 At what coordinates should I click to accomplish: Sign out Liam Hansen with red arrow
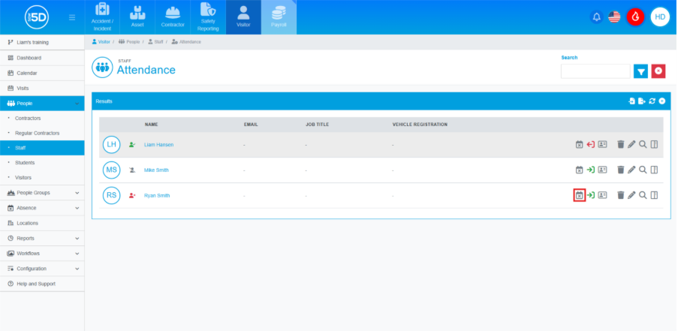click(x=591, y=144)
